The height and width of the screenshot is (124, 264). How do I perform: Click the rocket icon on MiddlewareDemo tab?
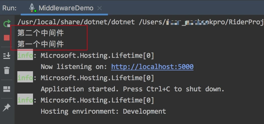click(32, 8)
